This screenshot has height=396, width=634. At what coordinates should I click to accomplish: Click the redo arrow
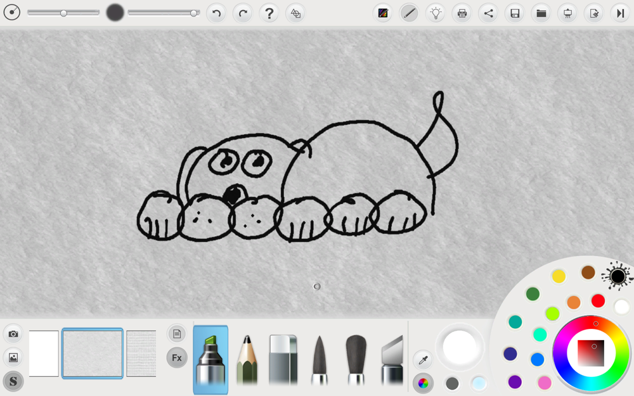click(243, 13)
